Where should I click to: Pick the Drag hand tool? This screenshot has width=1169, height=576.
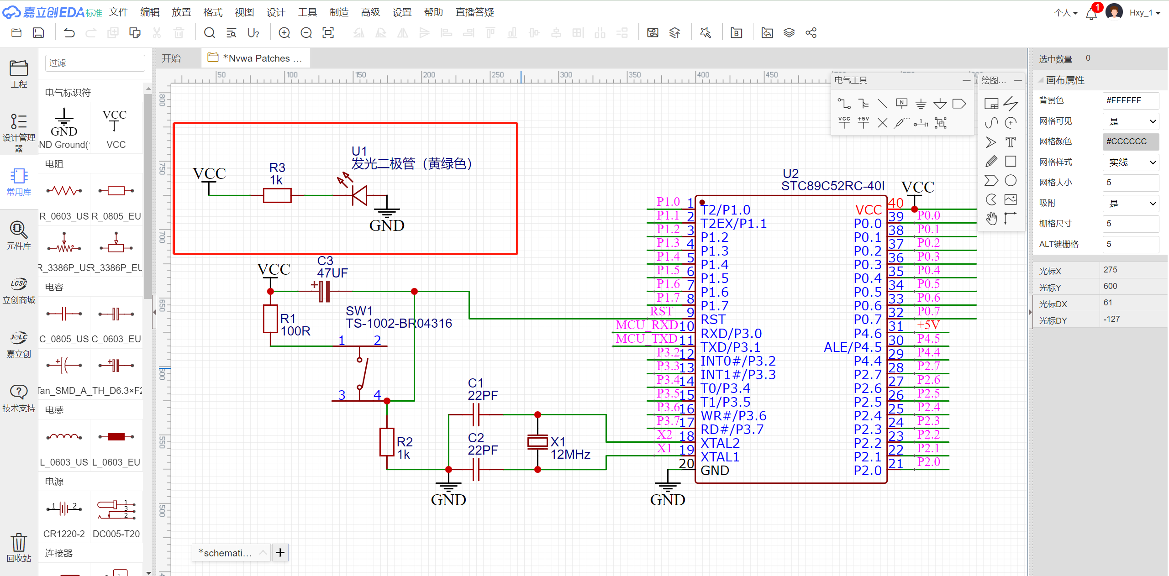[991, 219]
